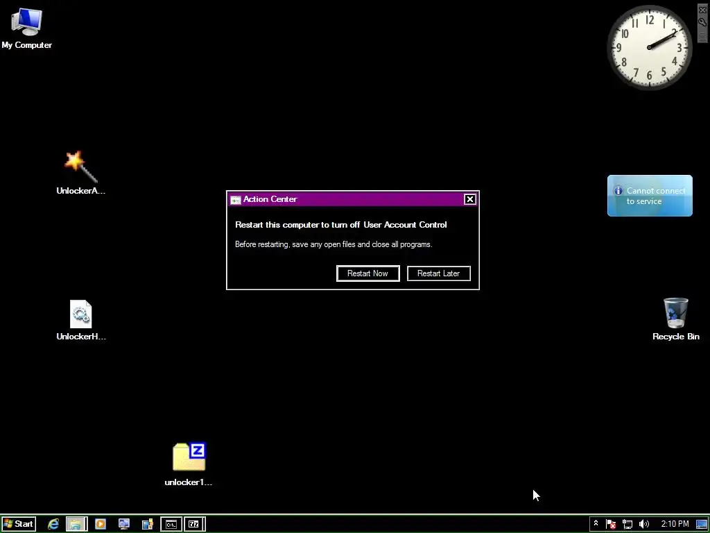Click the control panel icon in taskbar

click(147, 524)
